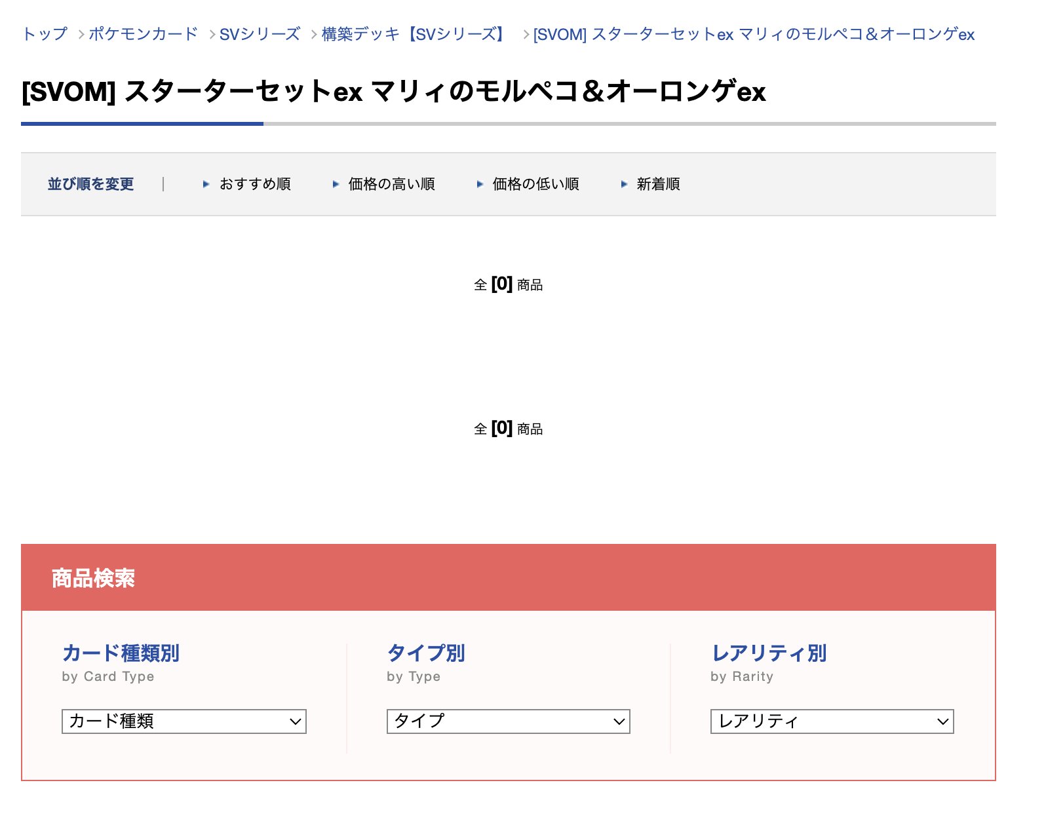Open the カード種類 dropdown
The height and width of the screenshot is (827, 1046).
point(184,721)
